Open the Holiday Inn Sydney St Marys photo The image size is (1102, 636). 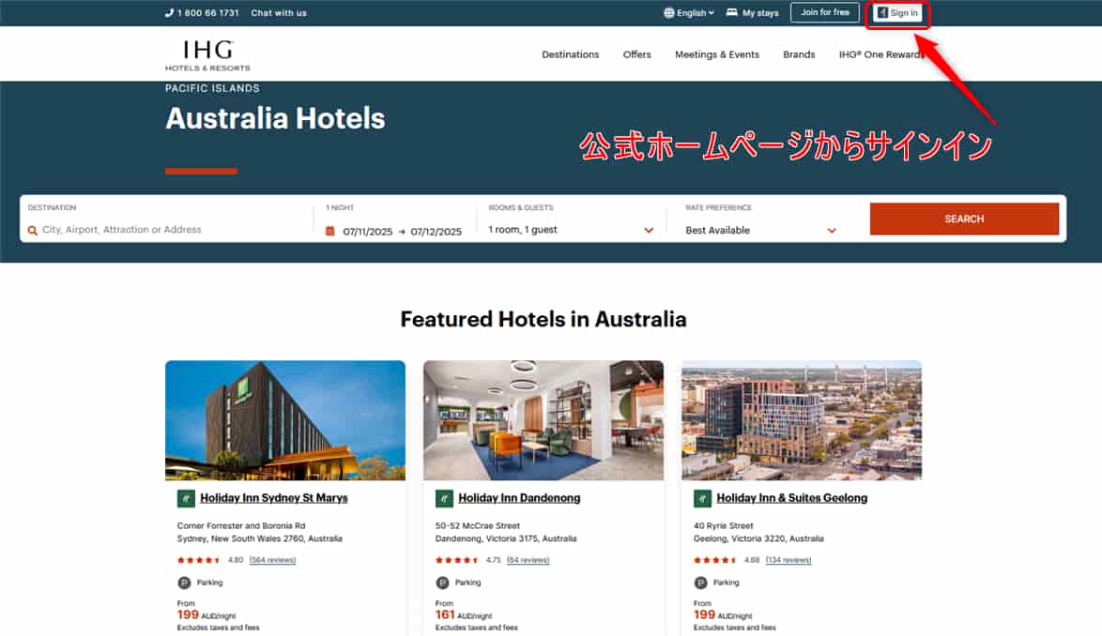[x=285, y=420]
